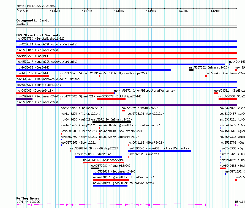Click the red bar under nsv587043 (Cooper2011)
This screenshot has width=245, height=208.
click(x=65, y=93)
